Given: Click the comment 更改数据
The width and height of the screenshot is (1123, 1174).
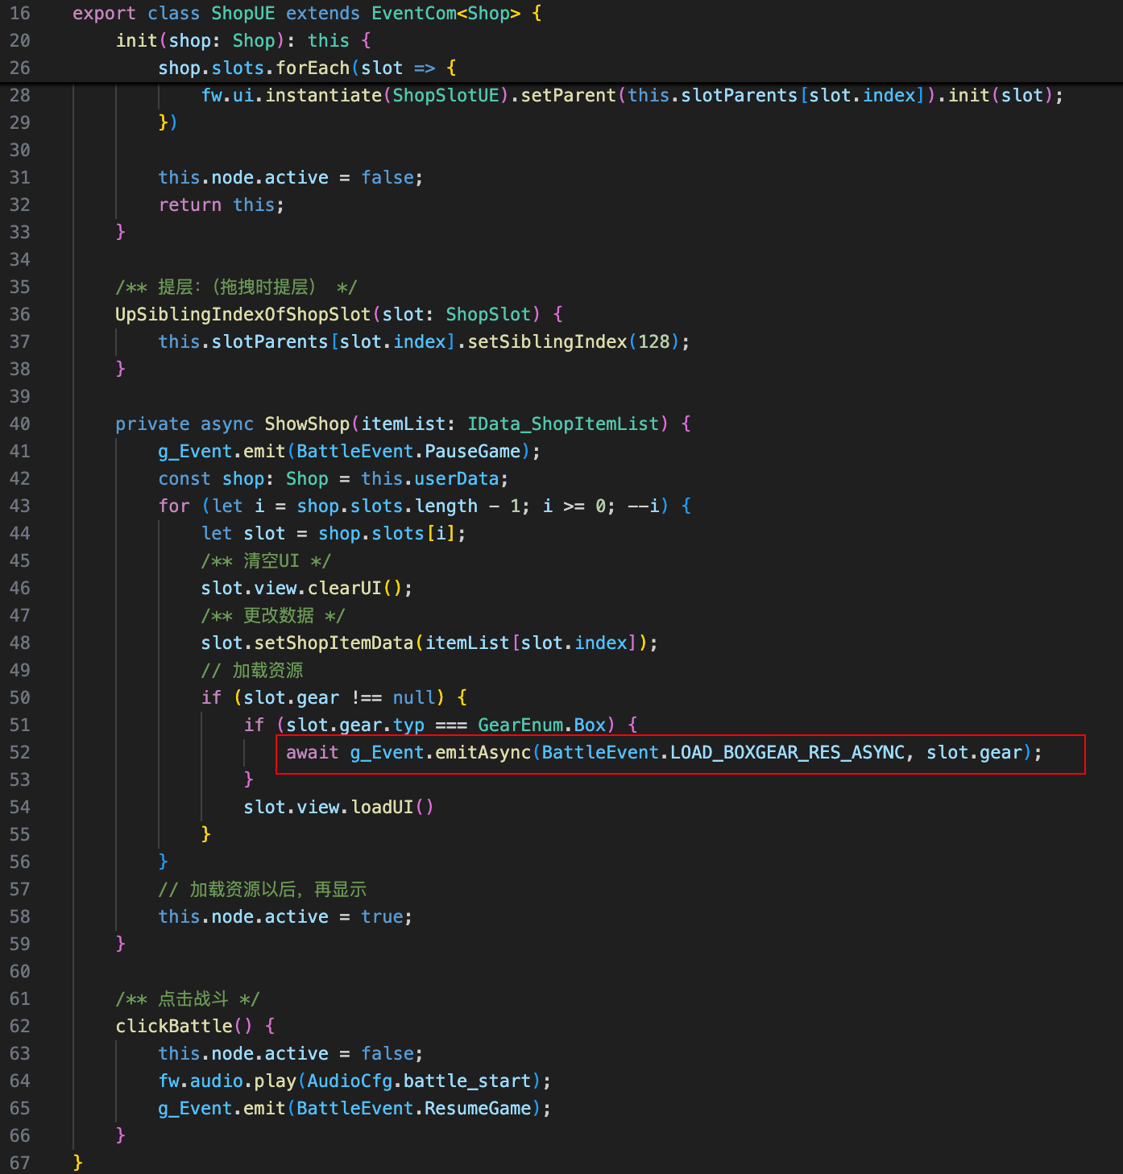Looking at the screenshot, I should pos(273,615).
